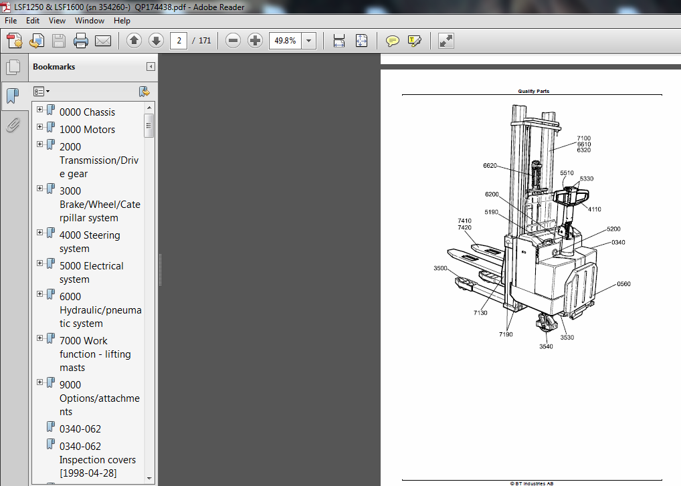Click the page number input field

point(179,41)
